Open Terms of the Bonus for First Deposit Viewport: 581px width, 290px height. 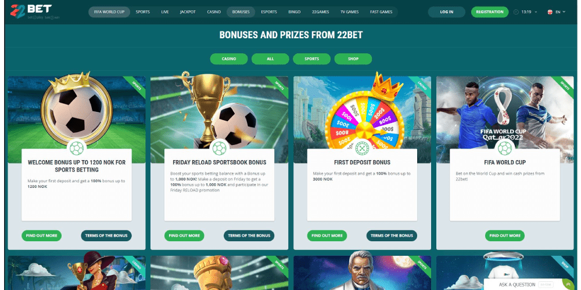(x=392, y=235)
